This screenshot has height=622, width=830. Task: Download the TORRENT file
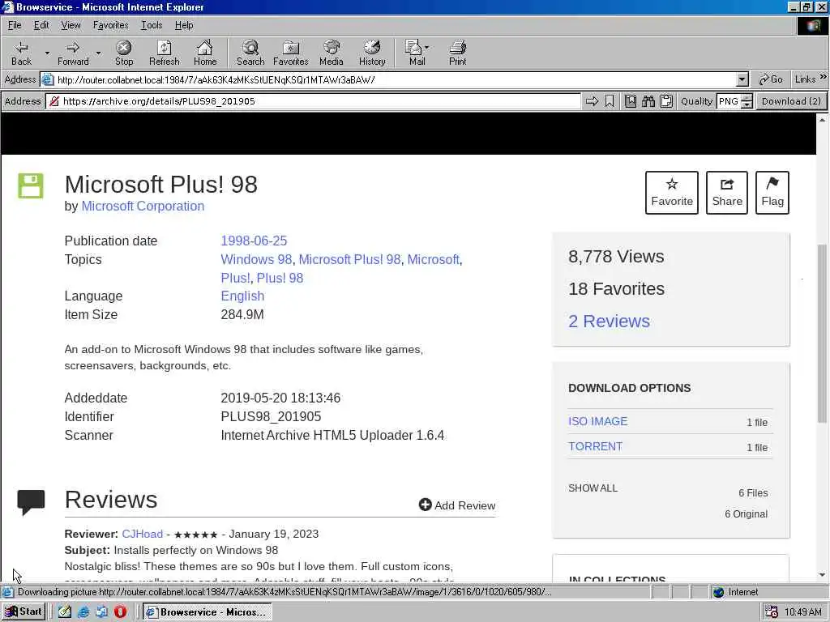pos(595,446)
